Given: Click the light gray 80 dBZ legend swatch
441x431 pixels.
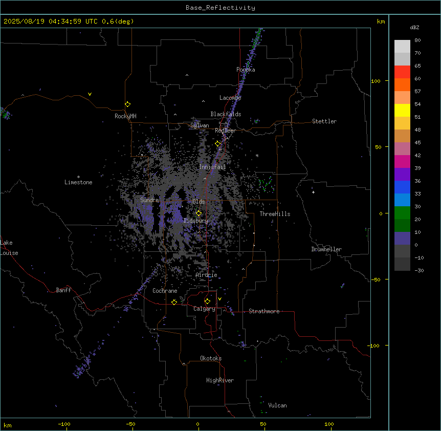Looking at the screenshot, I should tap(402, 47).
